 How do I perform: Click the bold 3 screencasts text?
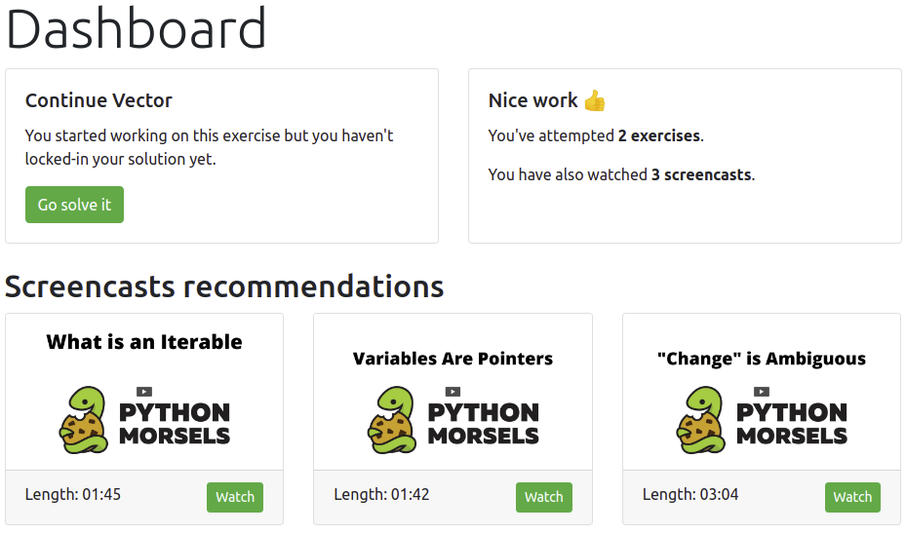(x=702, y=175)
